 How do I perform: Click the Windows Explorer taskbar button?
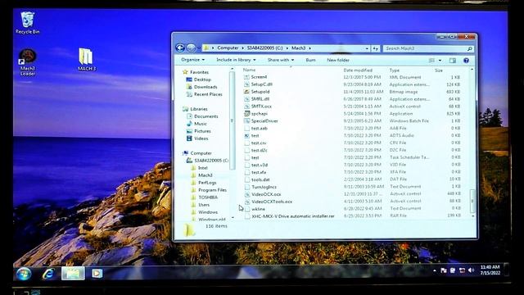pos(73,274)
